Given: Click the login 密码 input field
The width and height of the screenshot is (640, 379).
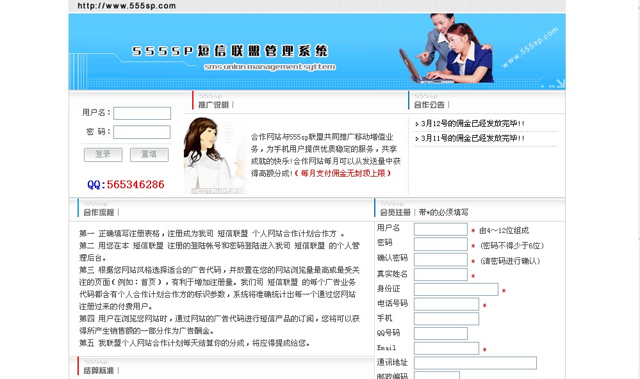Looking at the screenshot, I should tap(142, 132).
